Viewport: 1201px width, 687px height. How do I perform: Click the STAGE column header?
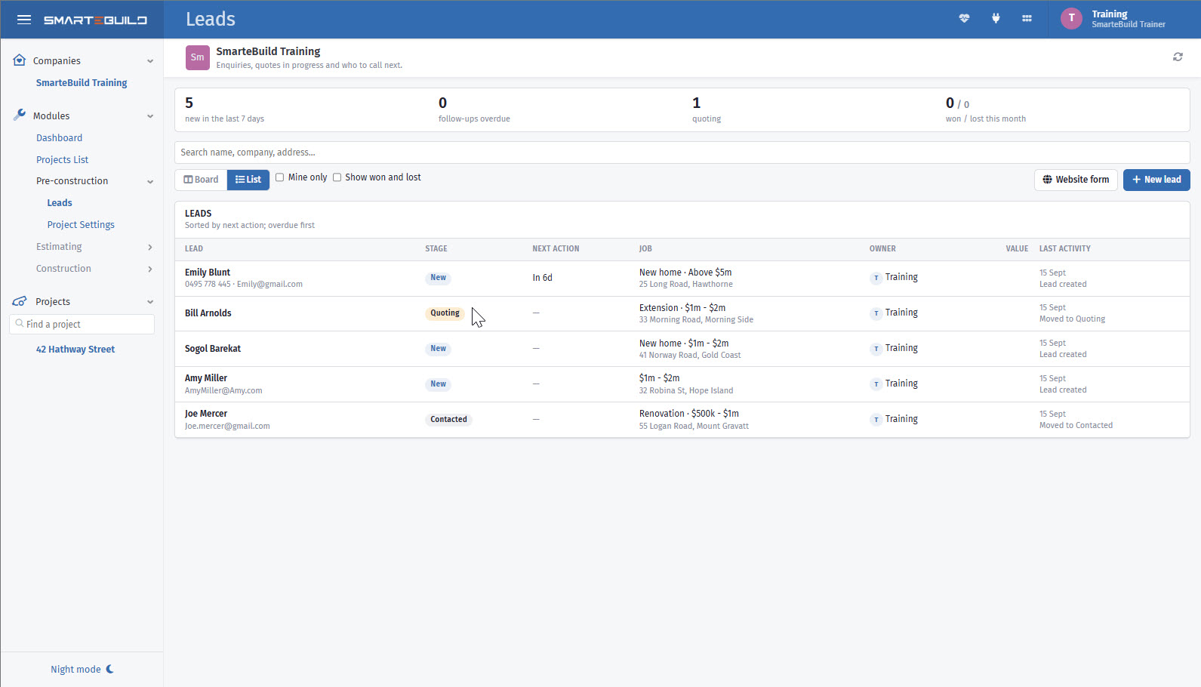(x=436, y=248)
